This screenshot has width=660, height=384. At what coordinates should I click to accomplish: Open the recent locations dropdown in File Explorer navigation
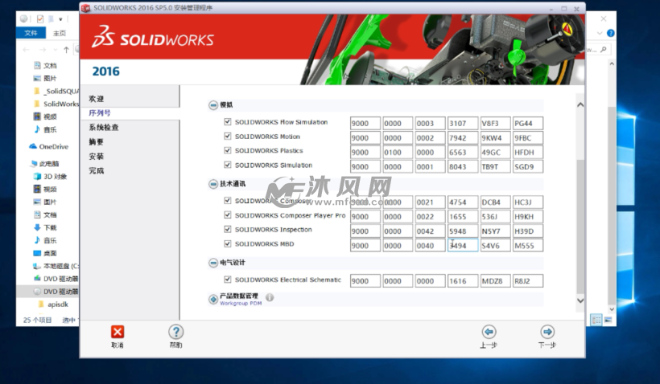56,50
